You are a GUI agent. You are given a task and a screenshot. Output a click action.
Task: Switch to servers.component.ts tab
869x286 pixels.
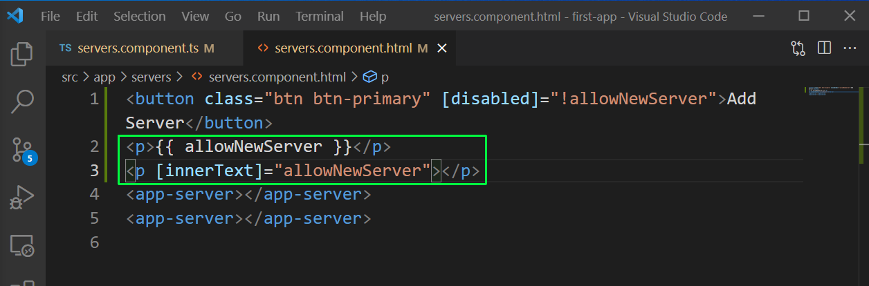coord(145,48)
